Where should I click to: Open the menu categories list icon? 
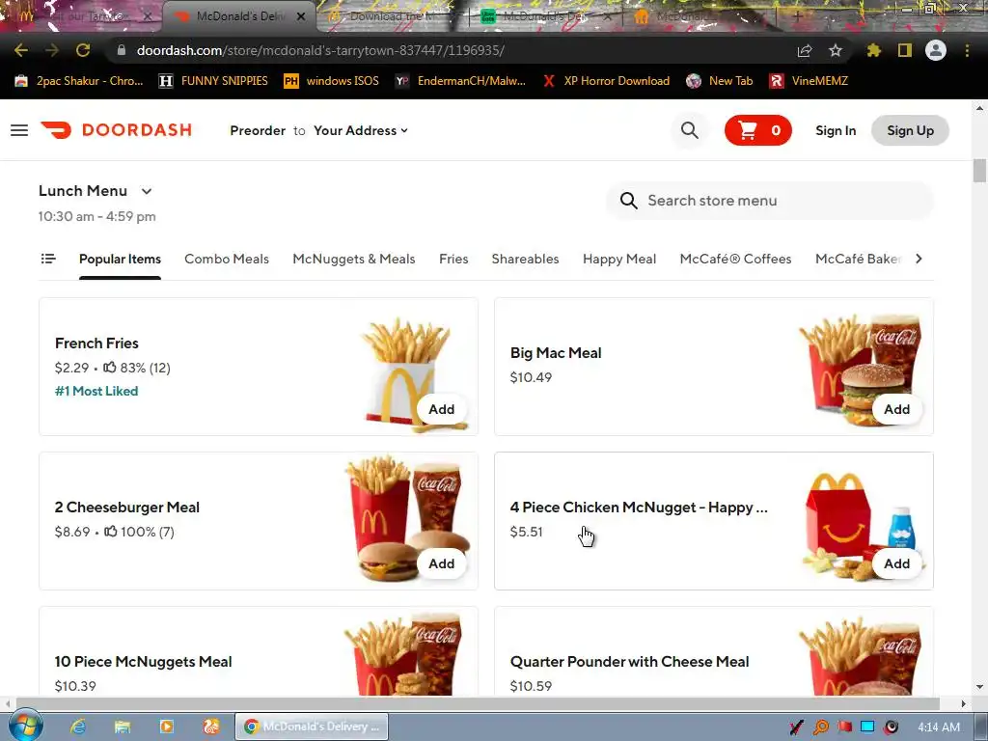[x=48, y=259]
